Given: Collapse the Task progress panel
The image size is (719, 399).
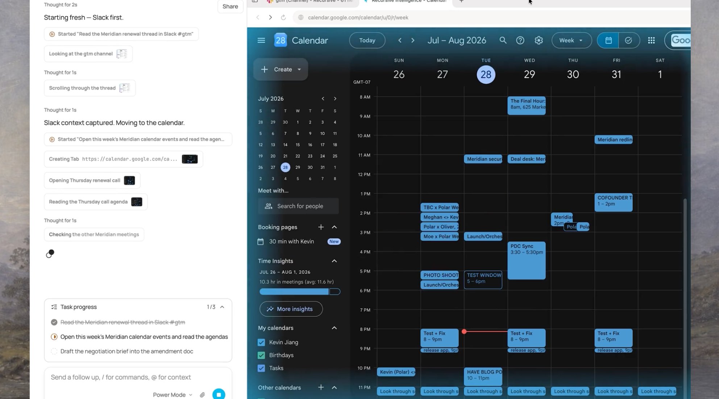Looking at the screenshot, I should coord(222,307).
